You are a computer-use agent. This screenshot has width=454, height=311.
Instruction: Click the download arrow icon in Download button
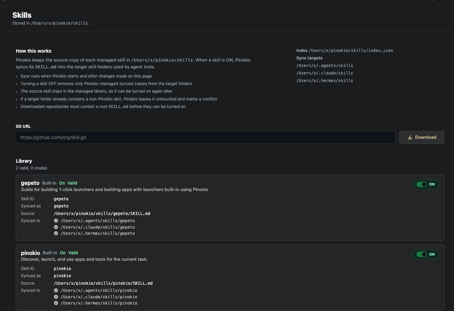click(x=410, y=137)
